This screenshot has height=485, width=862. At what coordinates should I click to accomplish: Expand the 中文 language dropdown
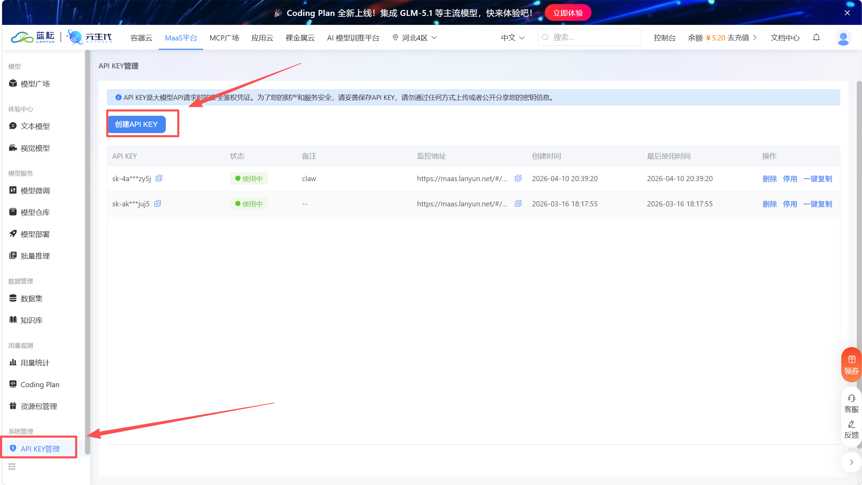tap(513, 38)
